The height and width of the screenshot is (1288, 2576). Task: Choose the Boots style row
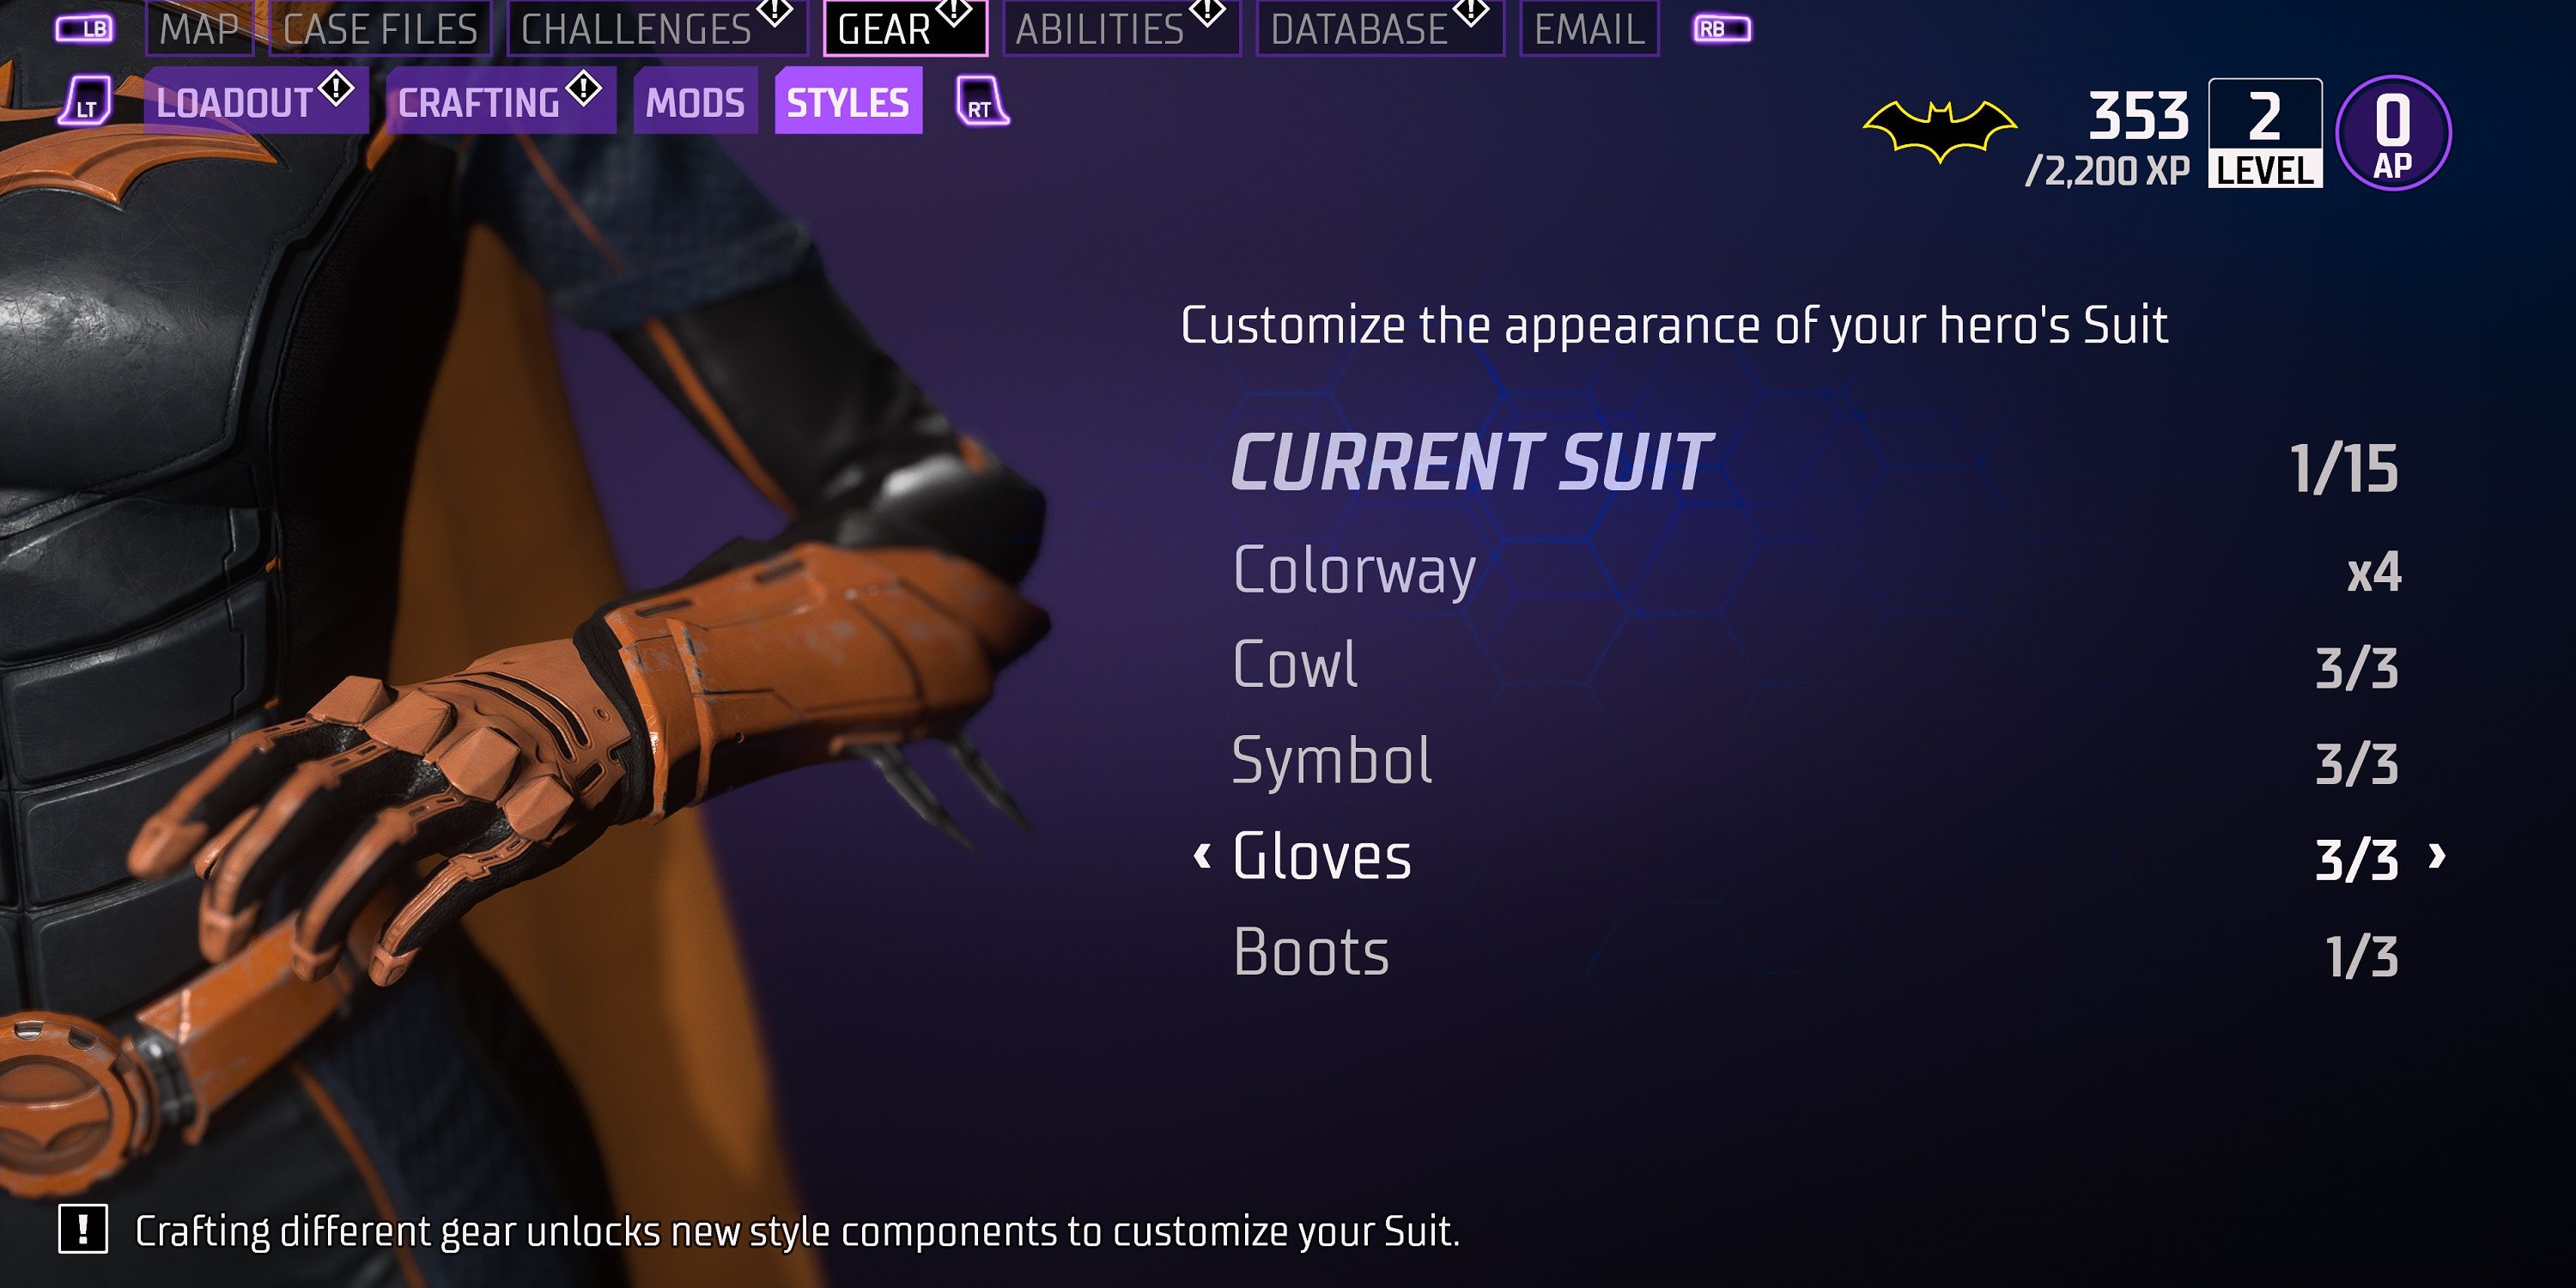pyautogui.click(x=1816, y=953)
